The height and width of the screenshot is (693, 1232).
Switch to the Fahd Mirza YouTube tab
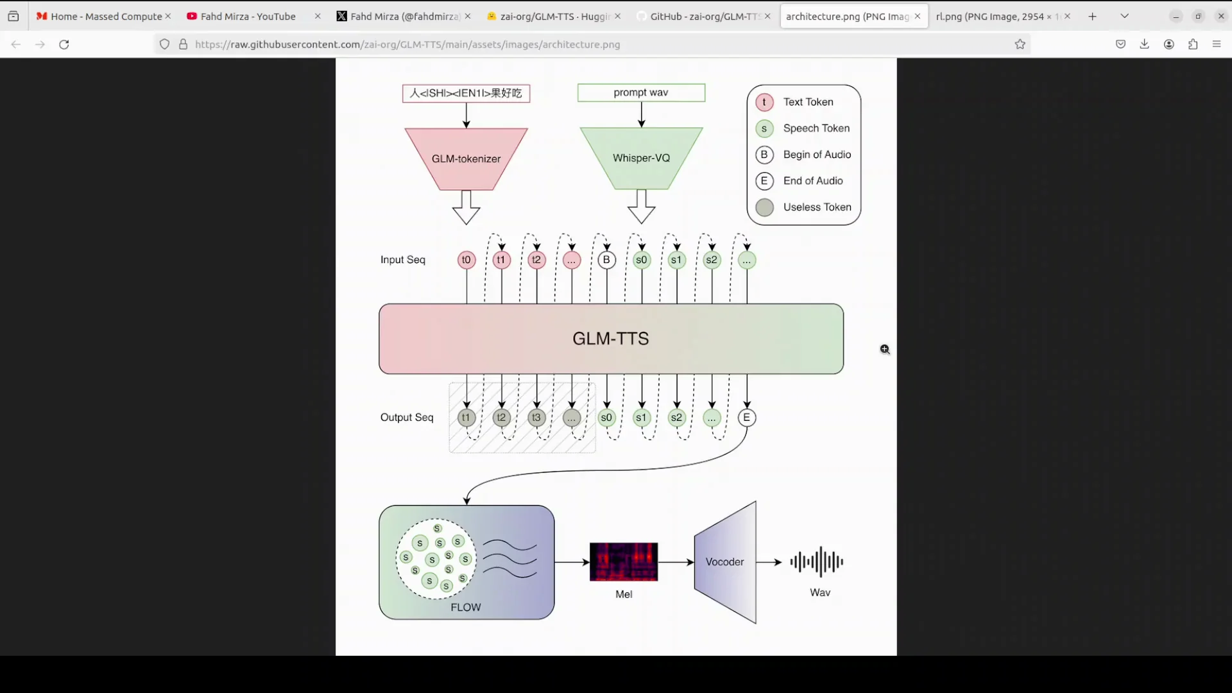247,16
